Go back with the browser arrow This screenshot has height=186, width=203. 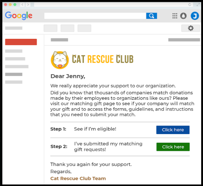click(23, 5)
